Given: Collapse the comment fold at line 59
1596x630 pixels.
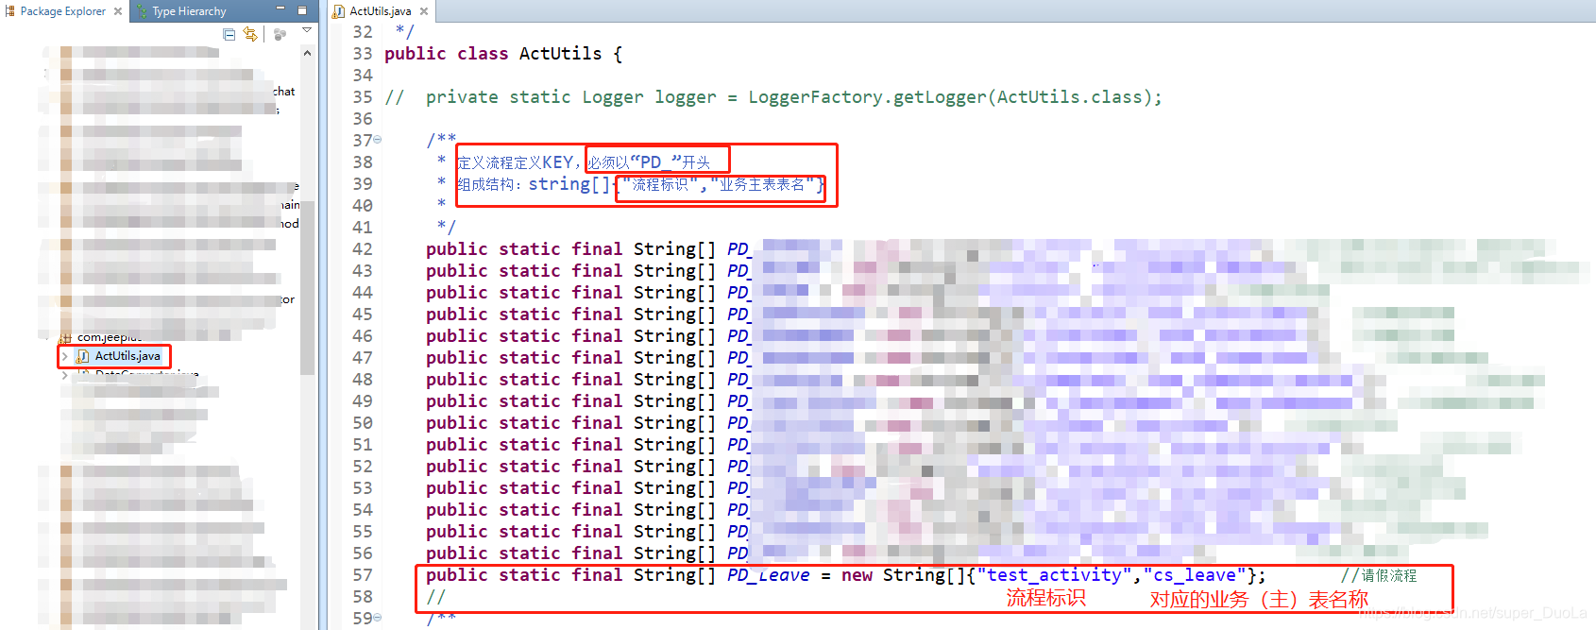Looking at the screenshot, I should (x=378, y=618).
